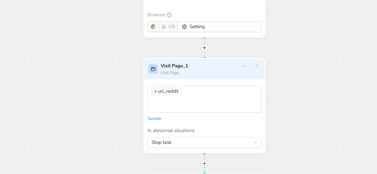This screenshot has width=377, height=174.
Task: Add a step above Visit Page_1 node
Action: pos(204,48)
